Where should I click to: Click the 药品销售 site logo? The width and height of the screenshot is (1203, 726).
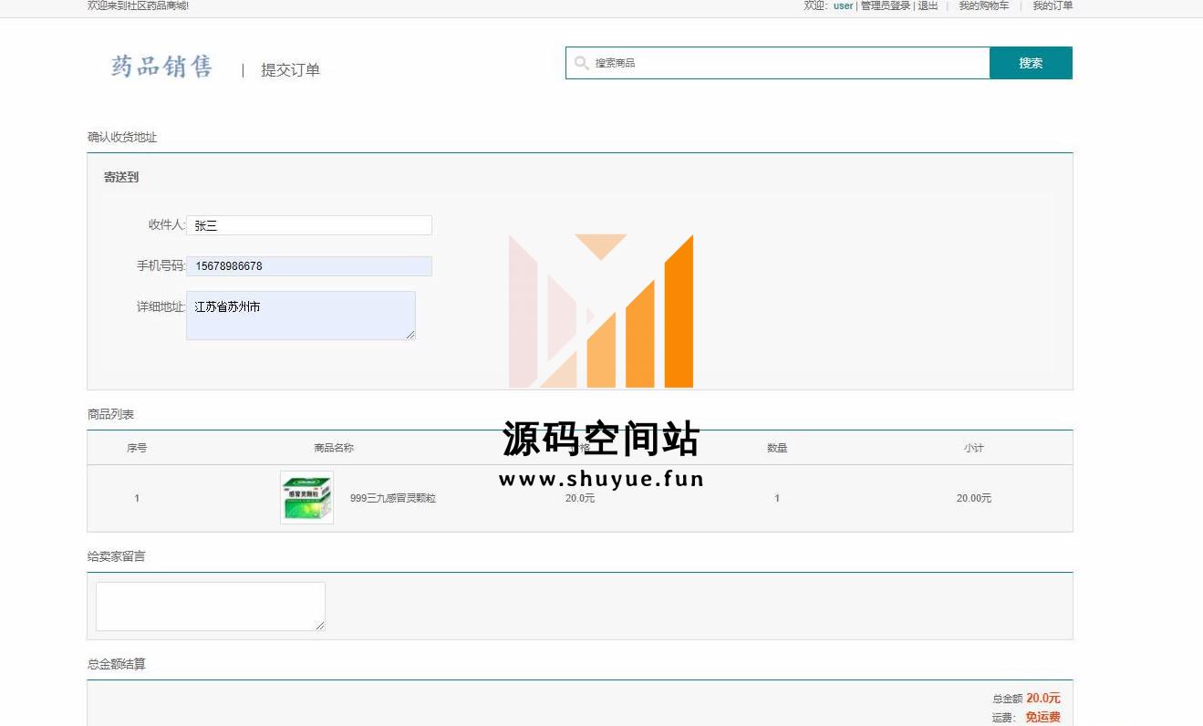(161, 67)
